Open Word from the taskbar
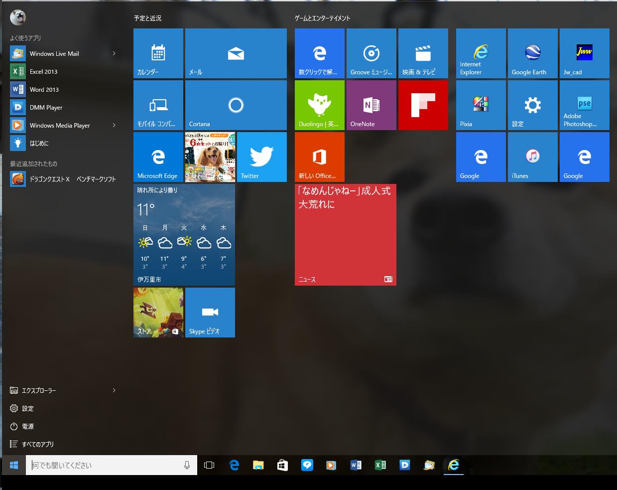Screen dimensions: 617x490 tap(356, 465)
